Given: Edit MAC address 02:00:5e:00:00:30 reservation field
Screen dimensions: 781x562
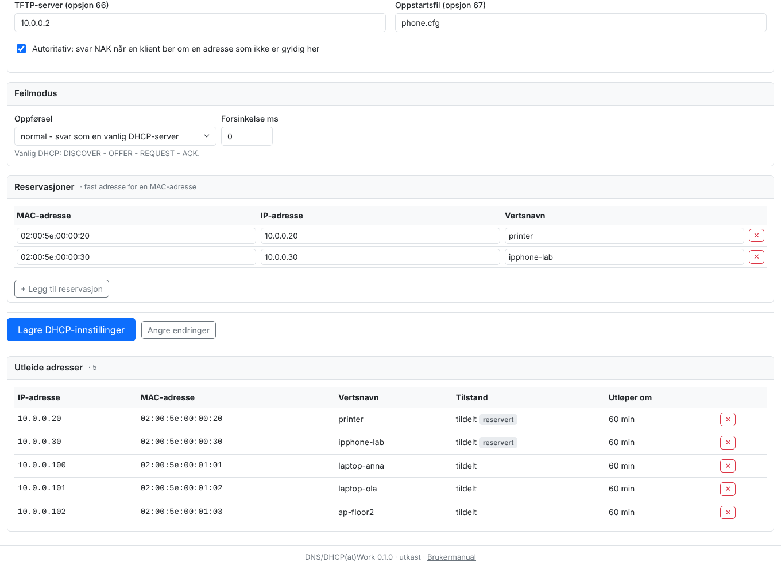Looking at the screenshot, I should (136, 257).
